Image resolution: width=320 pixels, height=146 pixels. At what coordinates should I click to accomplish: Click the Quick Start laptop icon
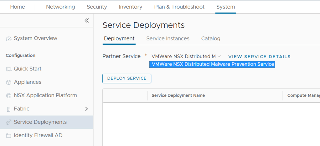click(x=8, y=69)
